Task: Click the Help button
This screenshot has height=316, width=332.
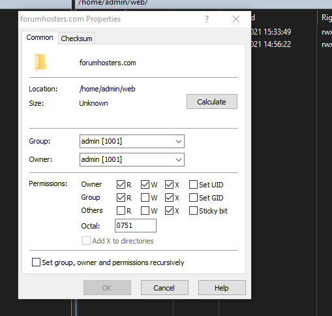Action: pyautogui.click(x=222, y=288)
